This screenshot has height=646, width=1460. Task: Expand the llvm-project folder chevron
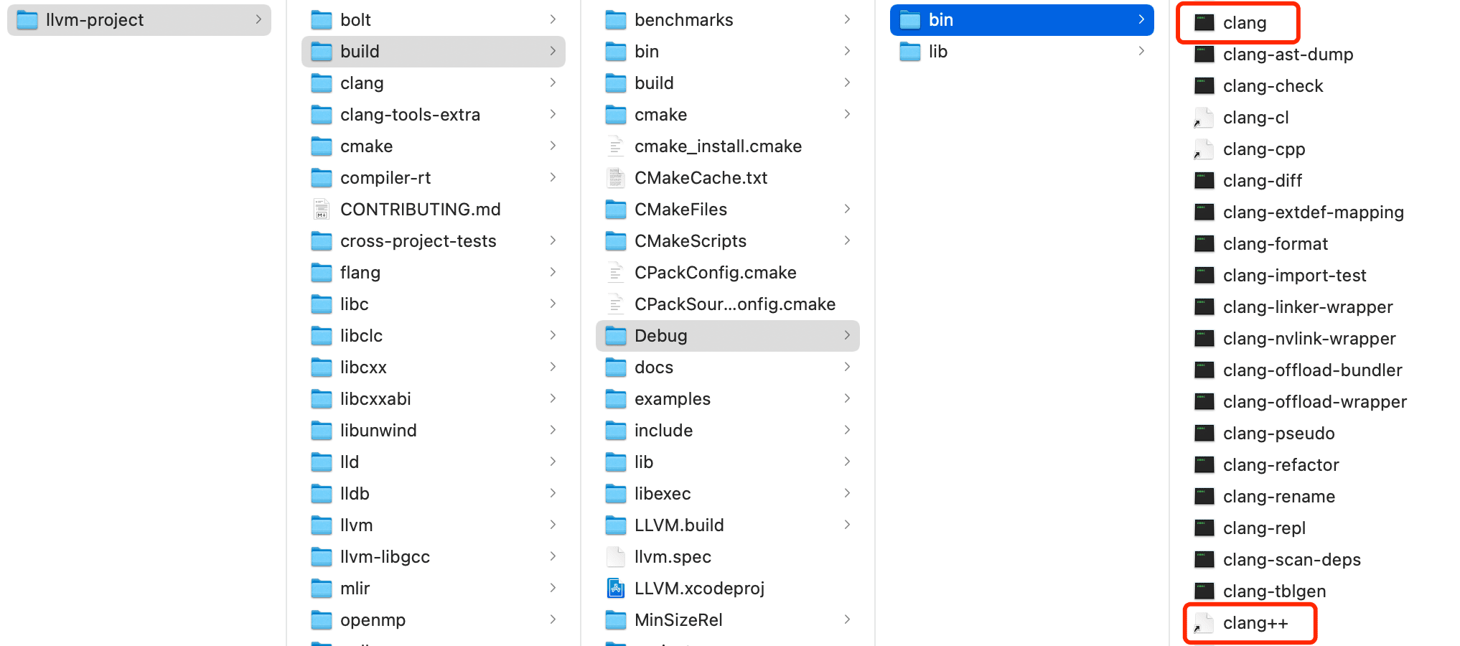pos(258,20)
